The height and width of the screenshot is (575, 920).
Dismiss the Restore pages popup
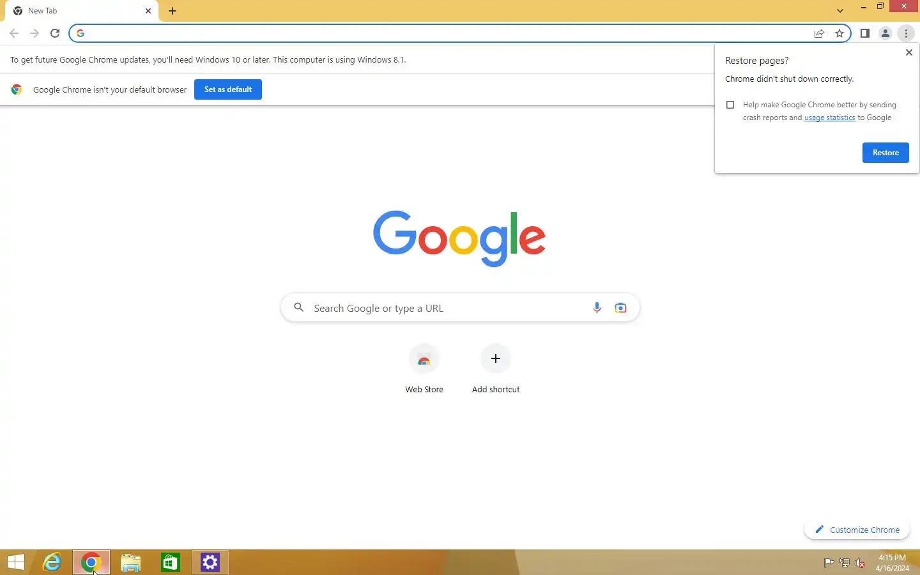coord(909,52)
